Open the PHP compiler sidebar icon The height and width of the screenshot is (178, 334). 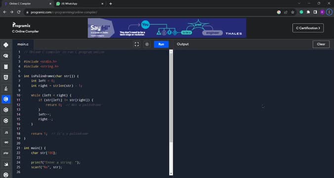[6, 153]
